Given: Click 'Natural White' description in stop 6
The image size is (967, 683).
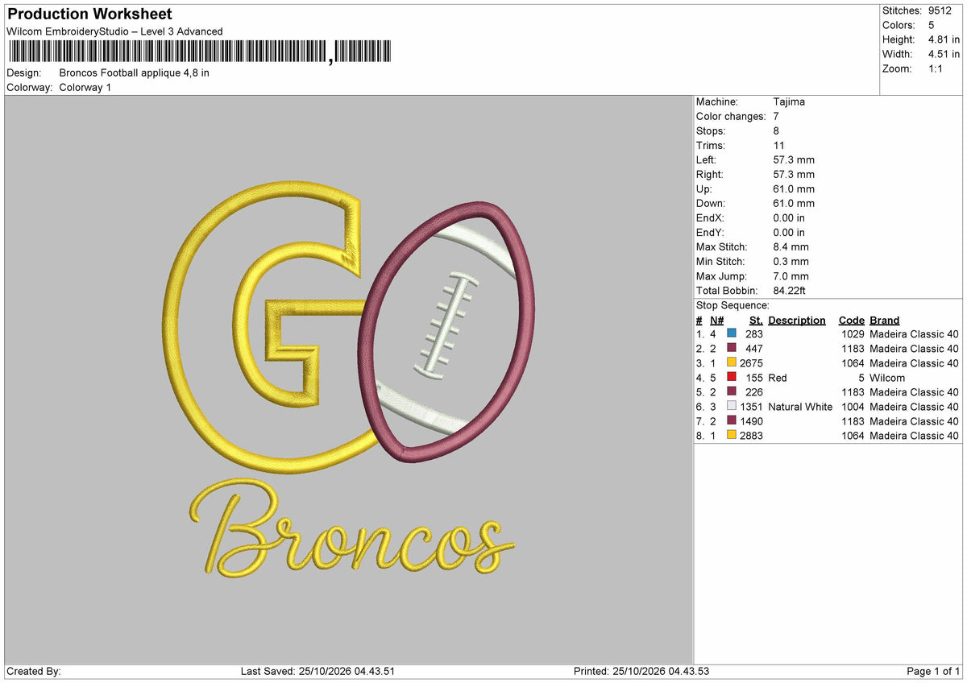Looking at the screenshot, I should pos(800,407).
